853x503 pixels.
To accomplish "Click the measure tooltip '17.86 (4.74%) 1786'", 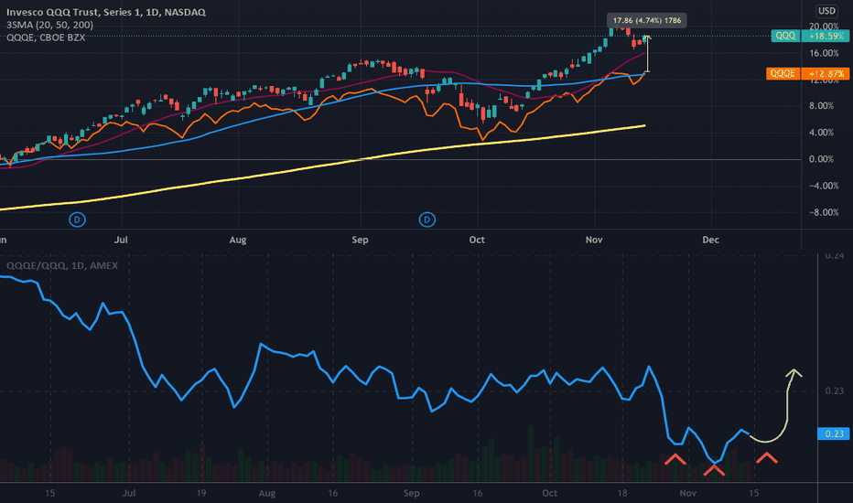I will (x=647, y=21).
